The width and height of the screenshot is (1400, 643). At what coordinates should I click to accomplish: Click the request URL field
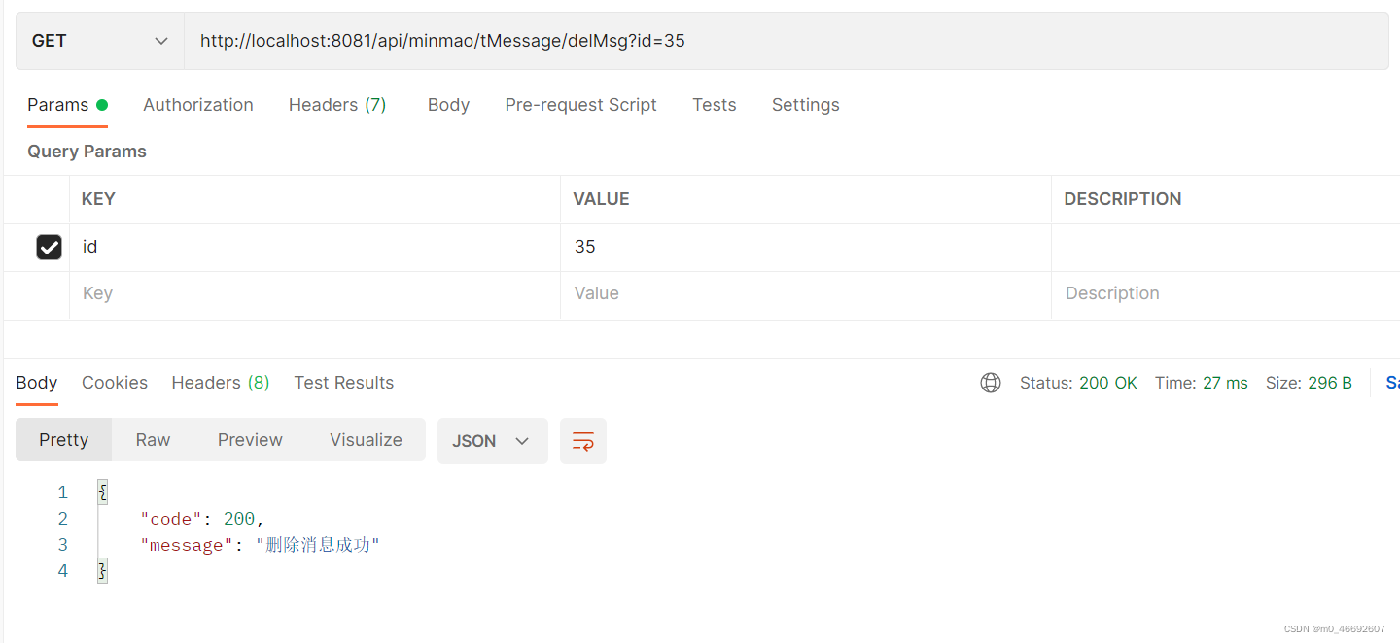786,41
